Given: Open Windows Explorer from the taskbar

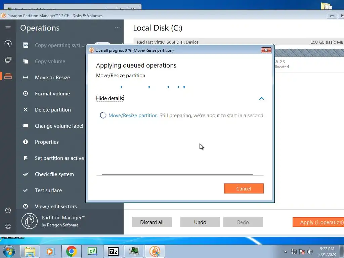Looking at the screenshot, I should 30,251.
